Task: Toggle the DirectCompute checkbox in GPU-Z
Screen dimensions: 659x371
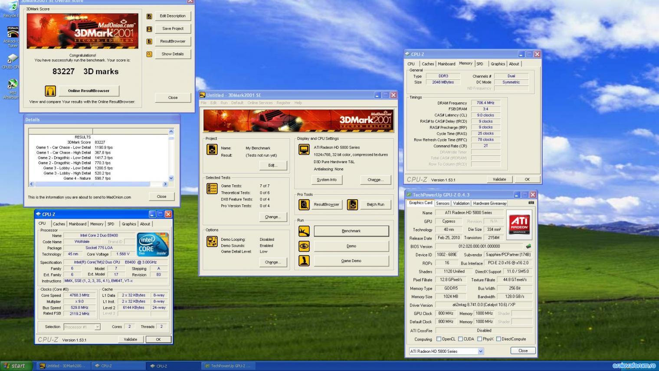Action: pos(498,339)
